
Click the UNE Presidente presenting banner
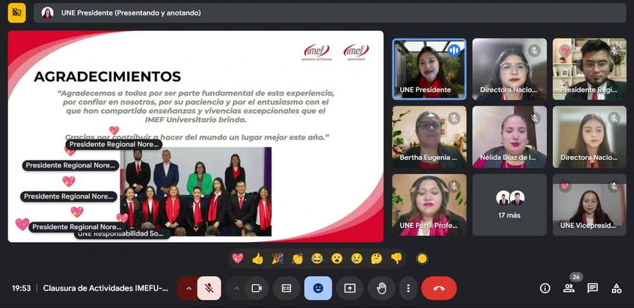click(x=130, y=13)
